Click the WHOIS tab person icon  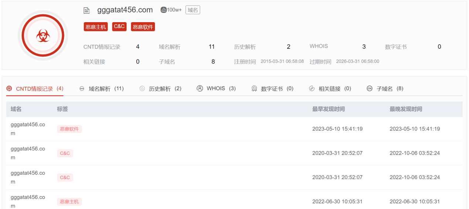coord(200,89)
